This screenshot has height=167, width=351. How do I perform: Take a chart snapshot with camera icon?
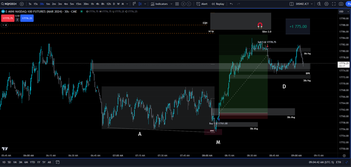[341, 4]
